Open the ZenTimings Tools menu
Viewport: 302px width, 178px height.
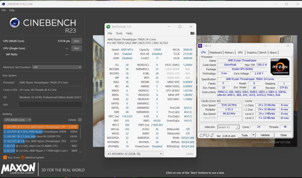click(119, 33)
